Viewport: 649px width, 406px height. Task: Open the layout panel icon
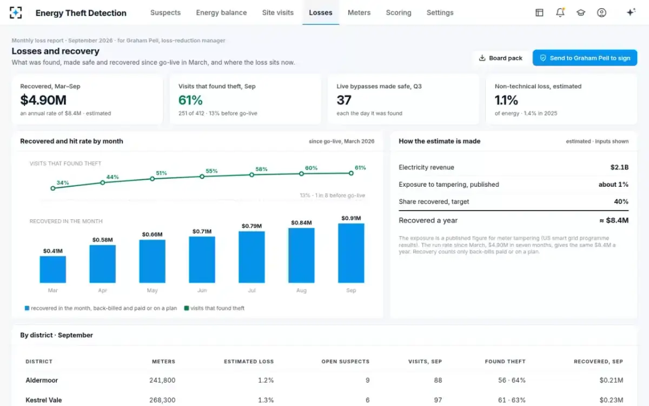coord(539,12)
